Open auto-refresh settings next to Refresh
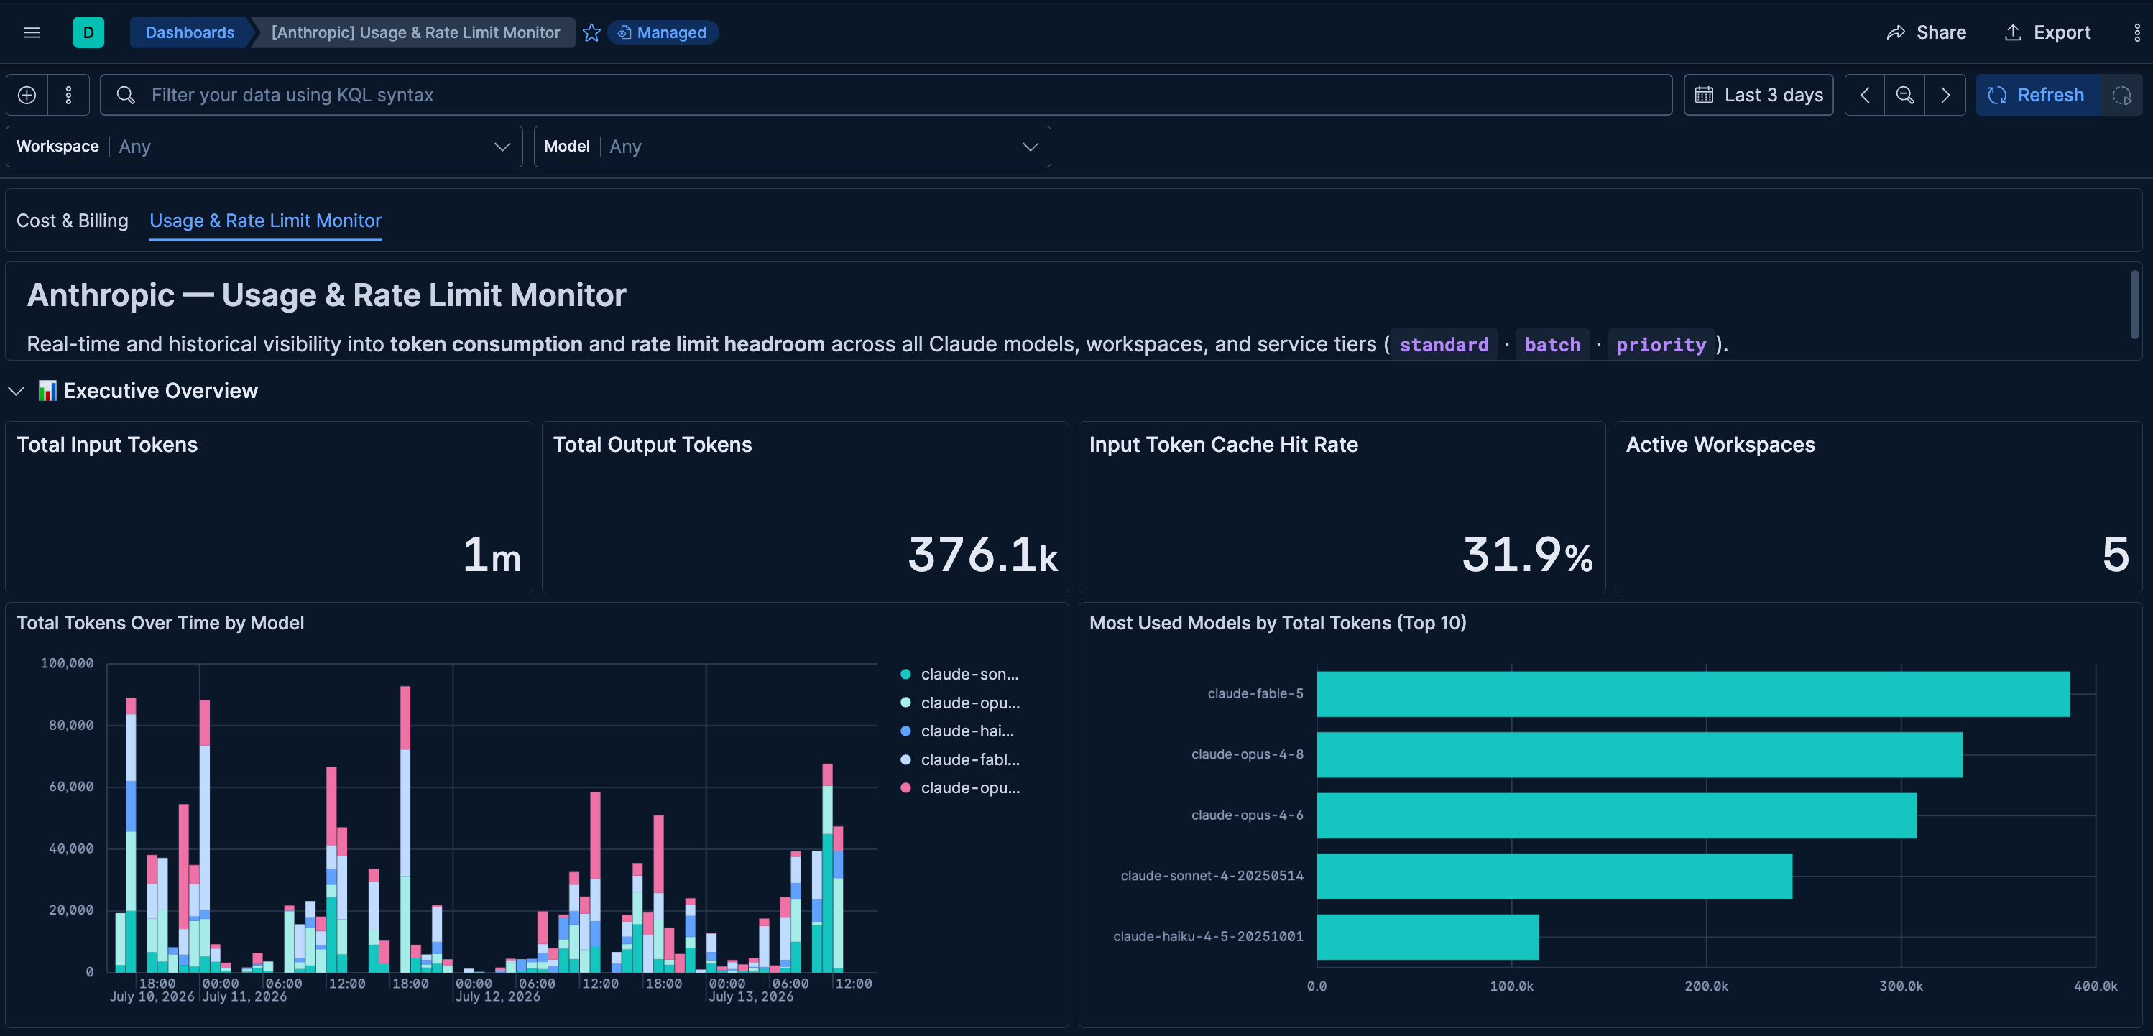This screenshot has height=1036, width=2153. tap(2121, 96)
